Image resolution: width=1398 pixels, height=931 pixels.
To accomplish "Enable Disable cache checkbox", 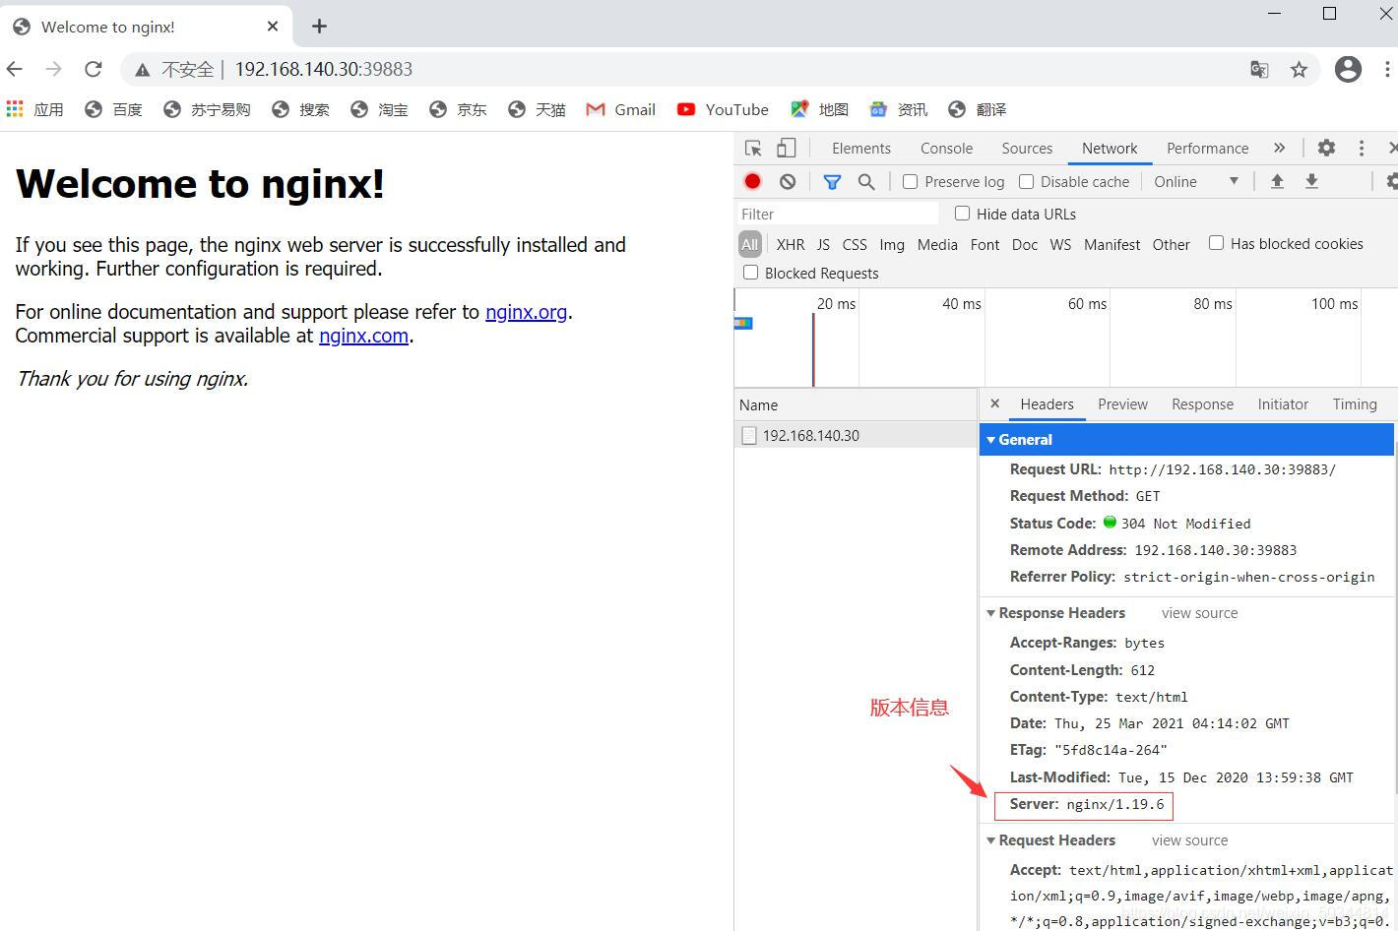I will click(1026, 181).
